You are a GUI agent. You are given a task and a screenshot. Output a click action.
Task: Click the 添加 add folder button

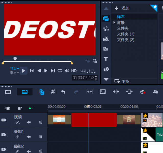click(122, 8)
